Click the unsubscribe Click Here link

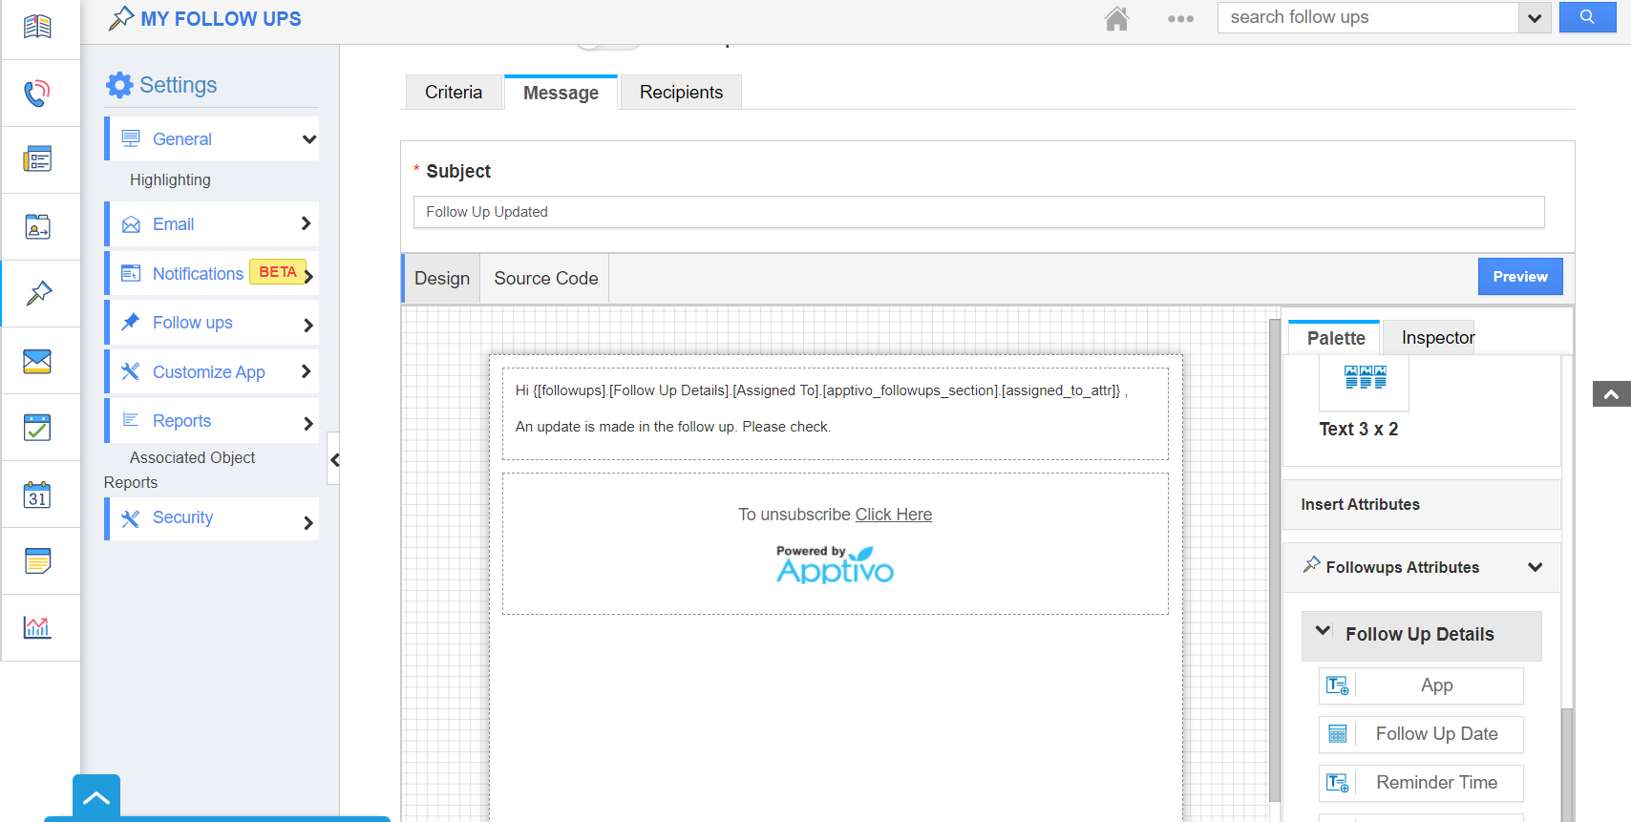[893, 515]
